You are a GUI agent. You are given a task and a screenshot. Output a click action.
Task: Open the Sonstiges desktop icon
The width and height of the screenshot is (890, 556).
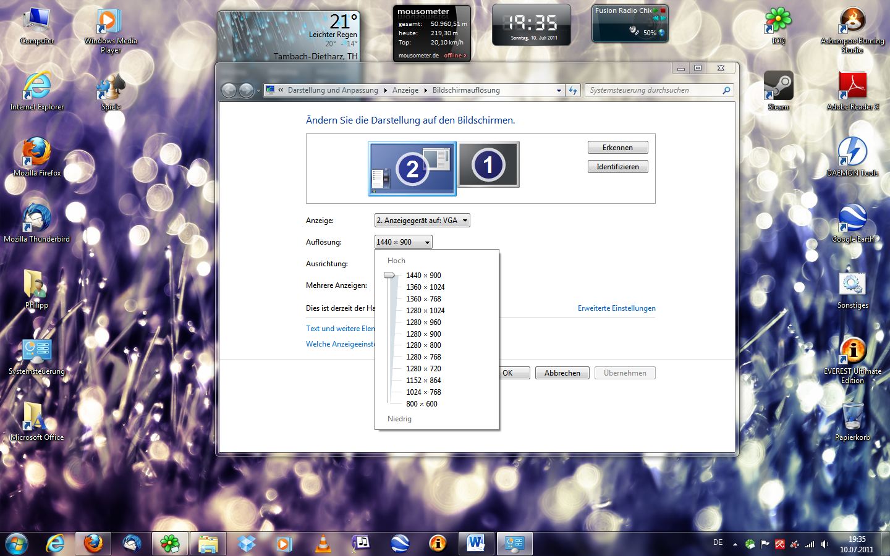(x=852, y=289)
